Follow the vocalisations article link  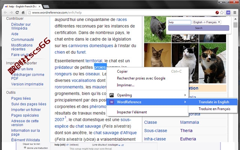[84, 80]
